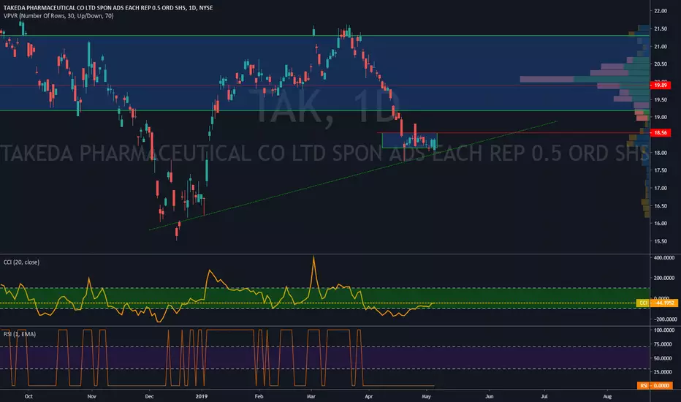Click the Nov label on time axis
This screenshot has height=402, width=681.
pyautogui.click(x=91, y=396)
